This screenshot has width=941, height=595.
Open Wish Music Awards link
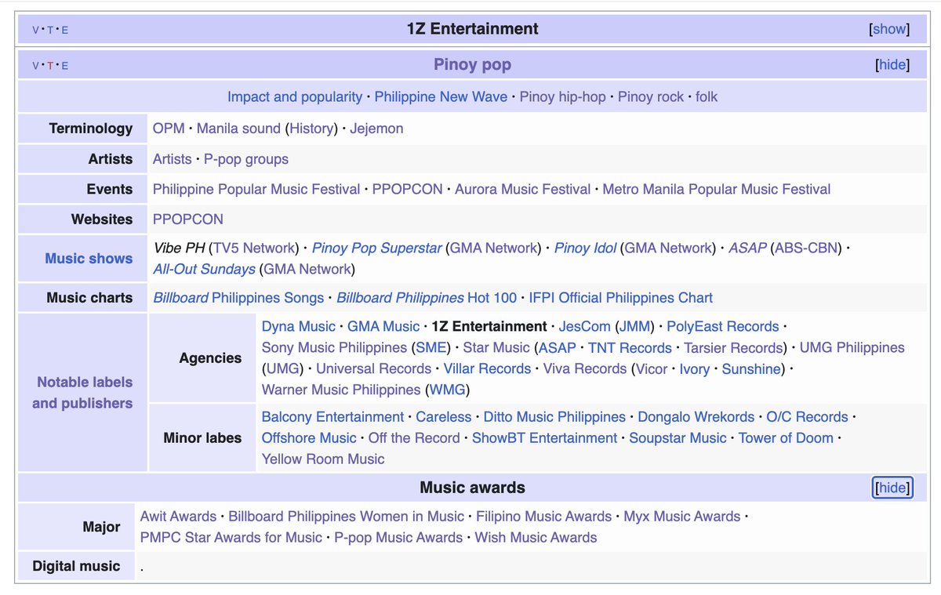point(536,538)
